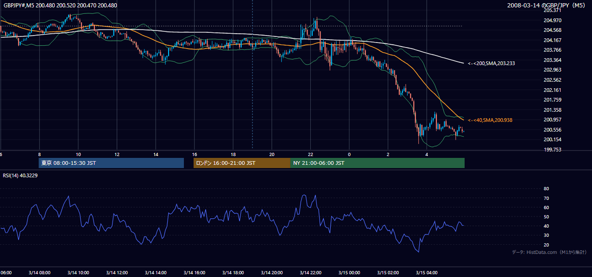Click the 3/14 18:00 time axis label
The width and height of the screenshot is (592, 277).
pyautogui.click(x=233, y=273)
